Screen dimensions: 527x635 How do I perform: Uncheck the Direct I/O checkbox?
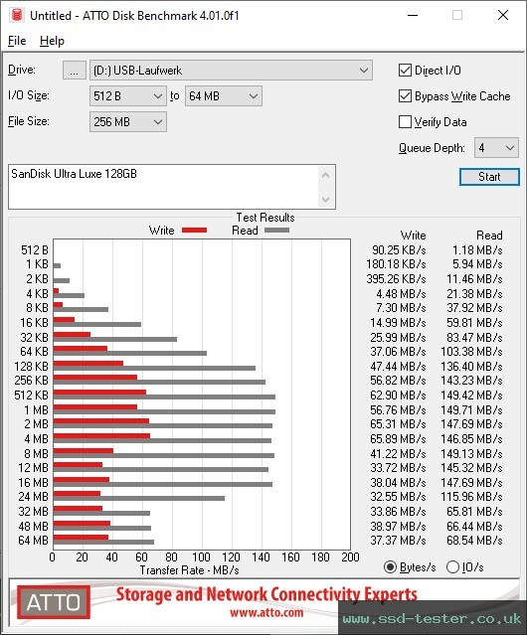405,71
